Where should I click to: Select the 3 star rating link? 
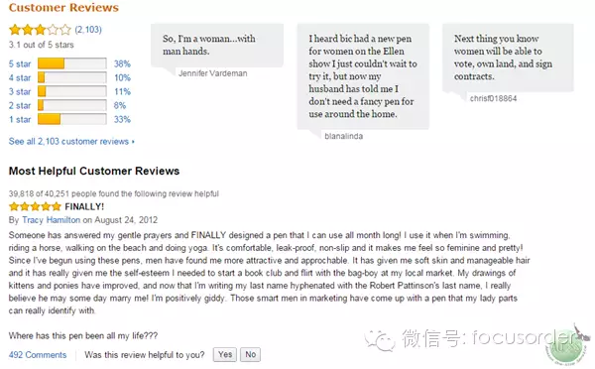20,91
